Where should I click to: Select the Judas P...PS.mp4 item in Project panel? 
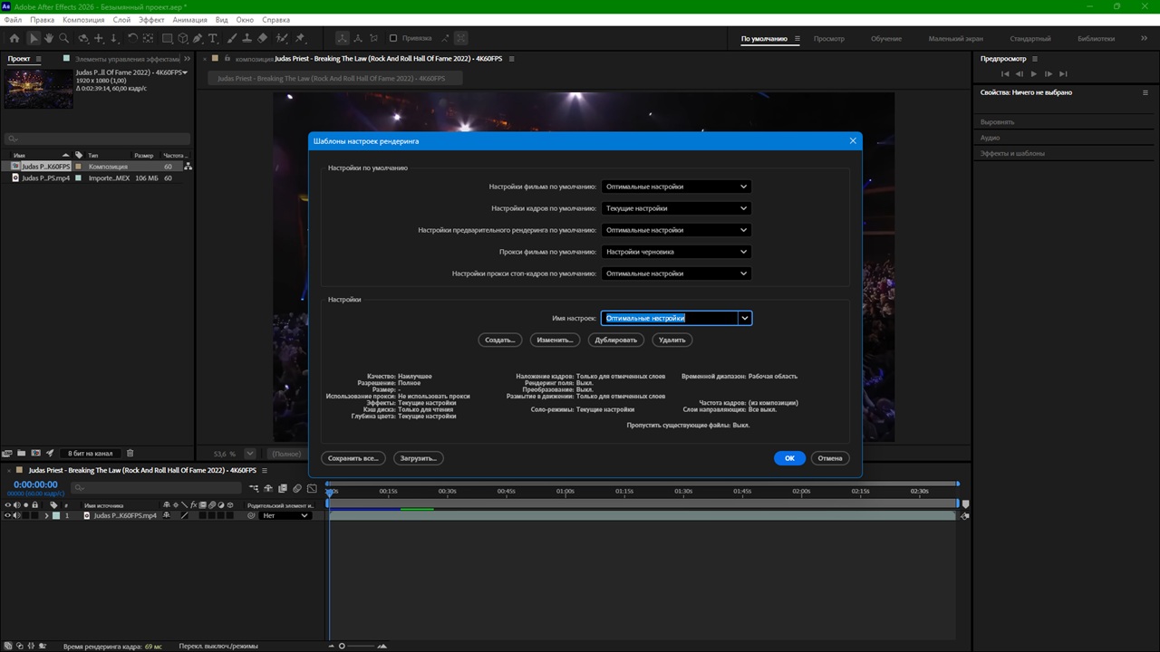click(x=45, y=178)
